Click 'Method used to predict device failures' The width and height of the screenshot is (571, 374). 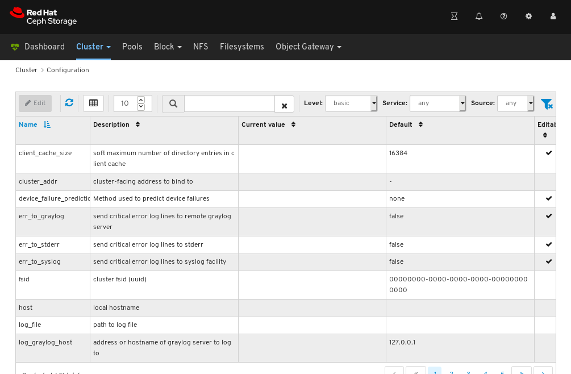pyautogui.click(x=151, y=198)
